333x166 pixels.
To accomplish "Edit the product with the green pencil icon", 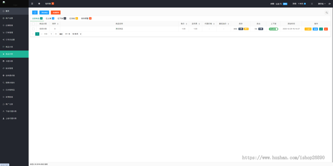I will point(321,29).
